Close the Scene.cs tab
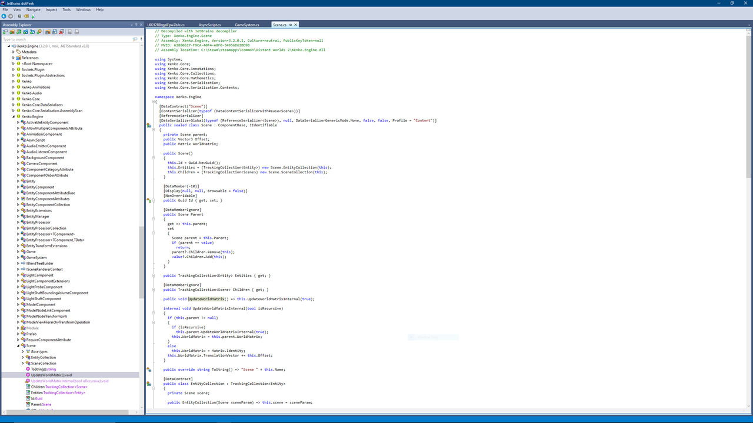The height and width of the screenshot is (423, 753). (296, 25)
